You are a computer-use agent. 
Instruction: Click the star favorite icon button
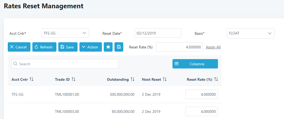click(108, 47)
